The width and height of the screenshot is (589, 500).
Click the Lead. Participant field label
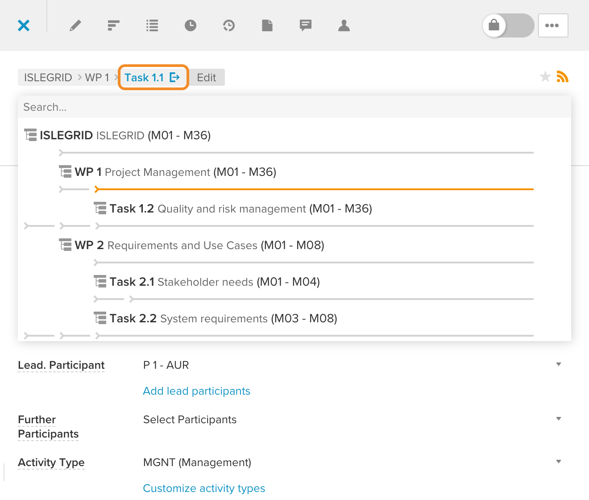pos(61,365)
